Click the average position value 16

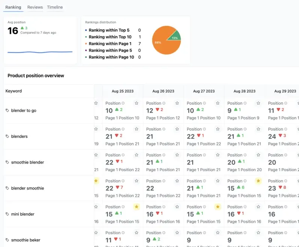tap(13, 31)
